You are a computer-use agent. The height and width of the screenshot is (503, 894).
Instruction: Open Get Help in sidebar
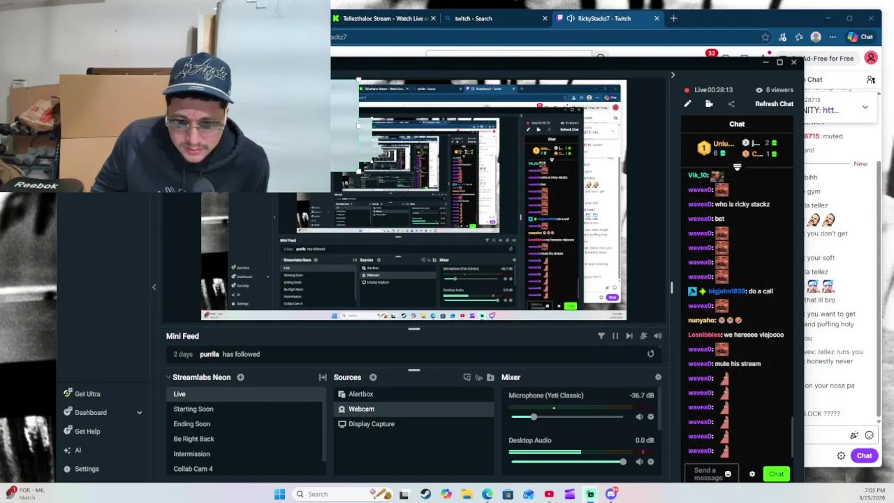(x=82, y=432)
